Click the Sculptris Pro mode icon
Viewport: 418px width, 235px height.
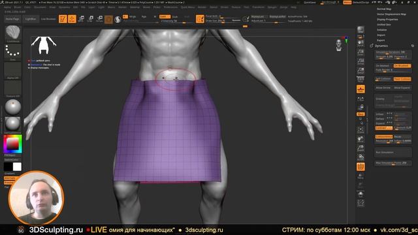(x=118, y=19)
